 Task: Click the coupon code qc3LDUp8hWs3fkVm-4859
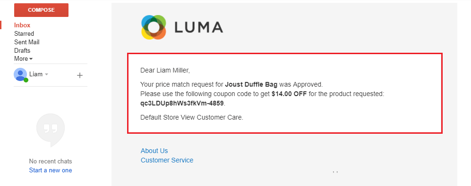point(182,104)
